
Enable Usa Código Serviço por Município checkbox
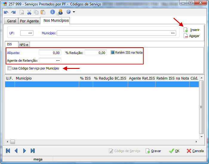pos(10,68)
